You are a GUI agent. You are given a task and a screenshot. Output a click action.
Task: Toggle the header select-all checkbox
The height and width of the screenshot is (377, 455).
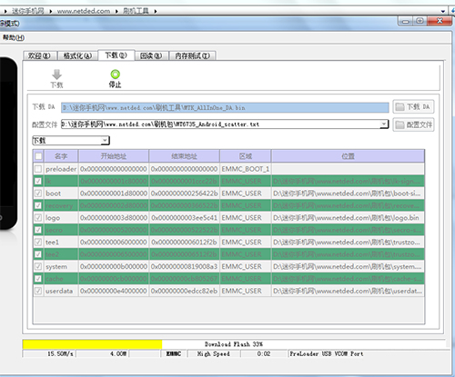[38, 156]
